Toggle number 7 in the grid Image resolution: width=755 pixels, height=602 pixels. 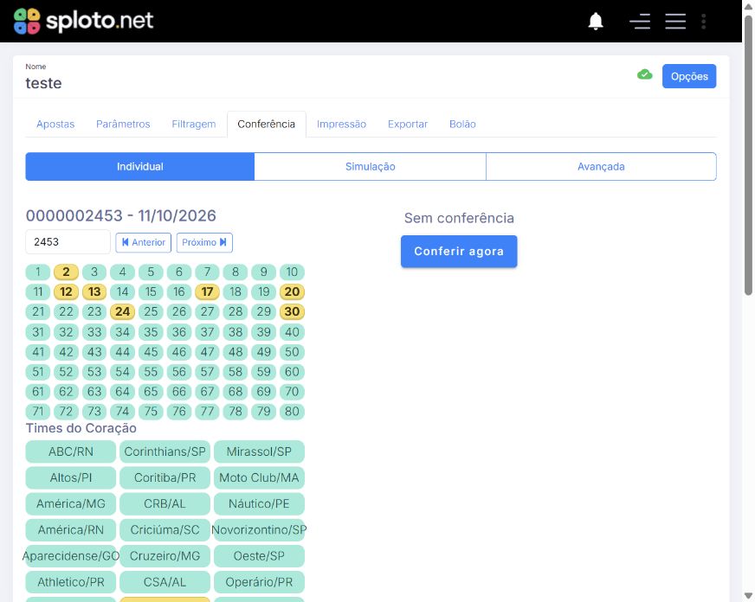coord(207,272)
